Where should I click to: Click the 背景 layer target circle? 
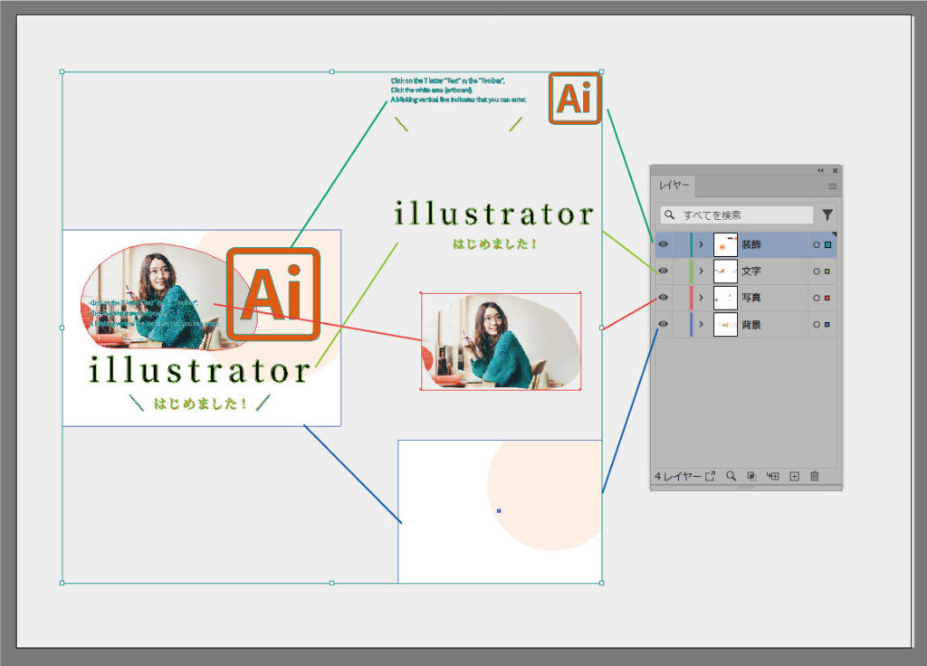click(x=816, y=323)
